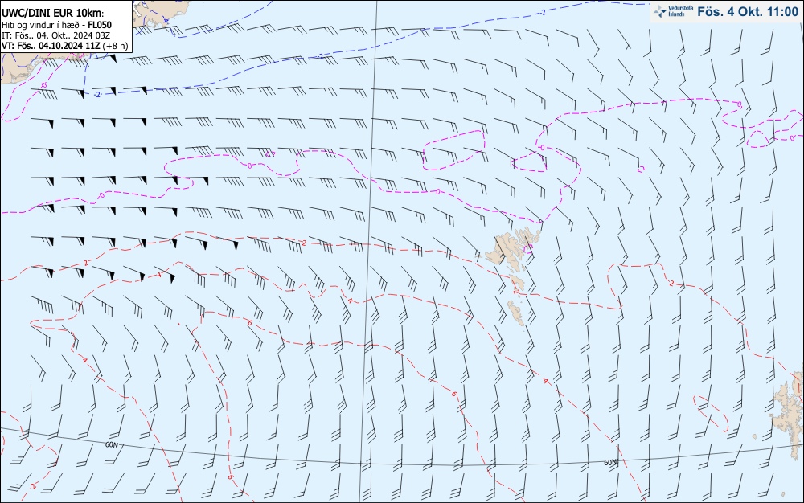Click the 'IT: Fös.. 04. Okt.. 2024 03Z' line
The height and width of the screenshot is (503, 804).
tap(56, 35)
